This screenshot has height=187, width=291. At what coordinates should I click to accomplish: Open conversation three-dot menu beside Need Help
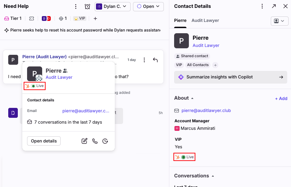point(76,7)
